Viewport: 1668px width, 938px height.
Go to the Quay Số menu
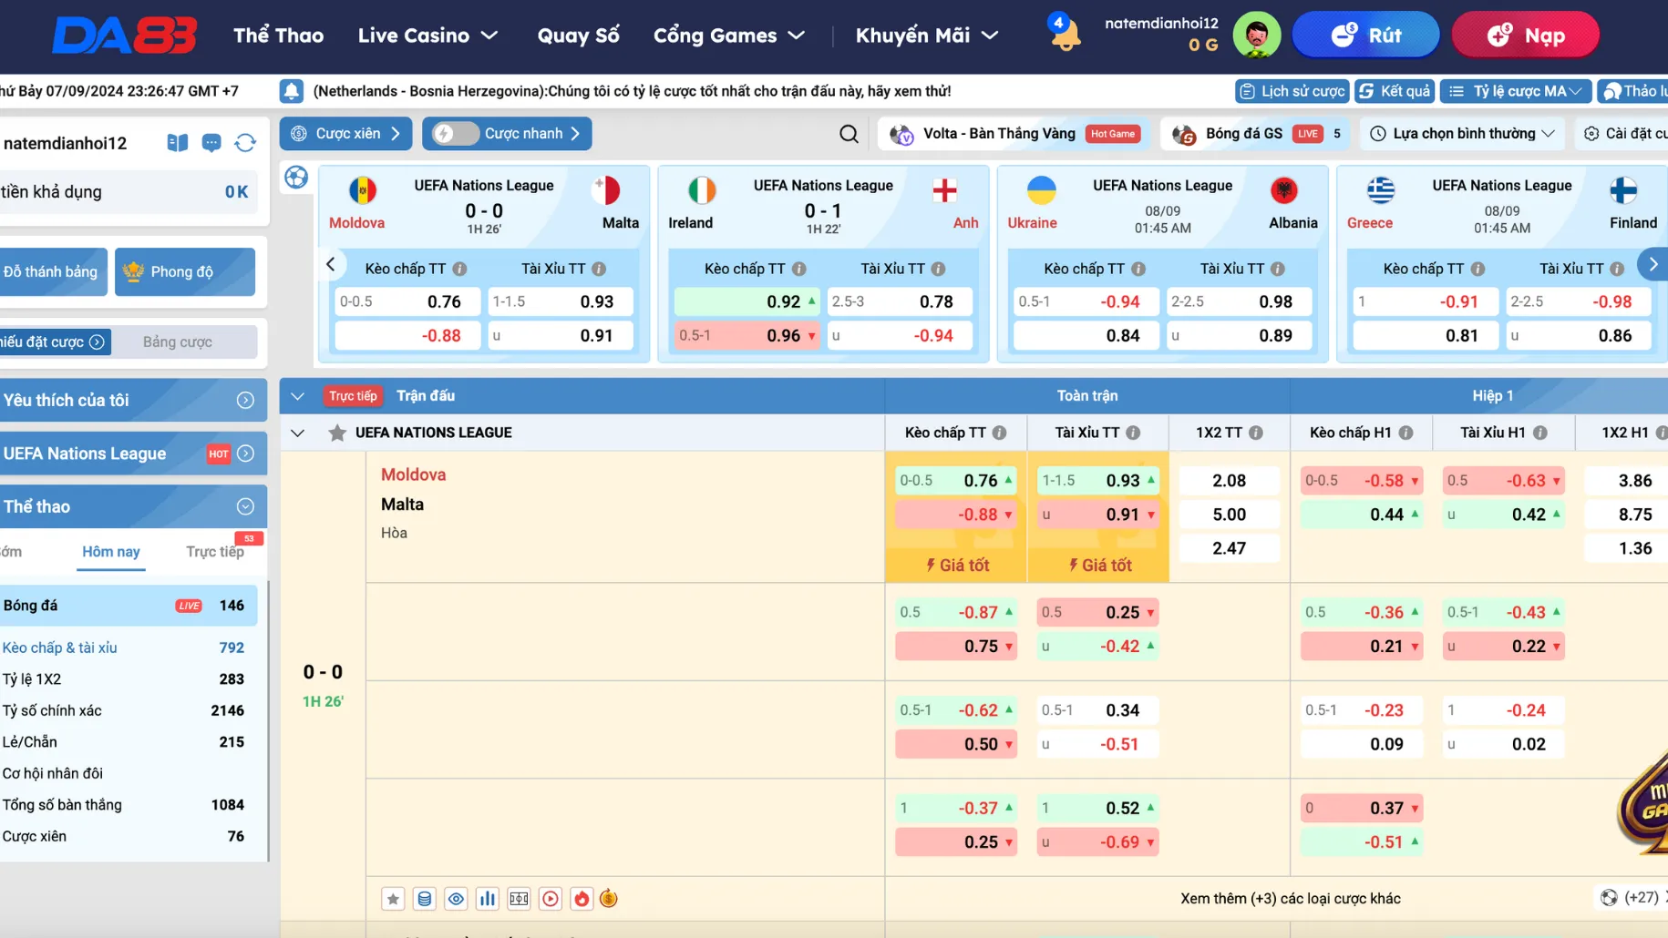tap(578, 36)
